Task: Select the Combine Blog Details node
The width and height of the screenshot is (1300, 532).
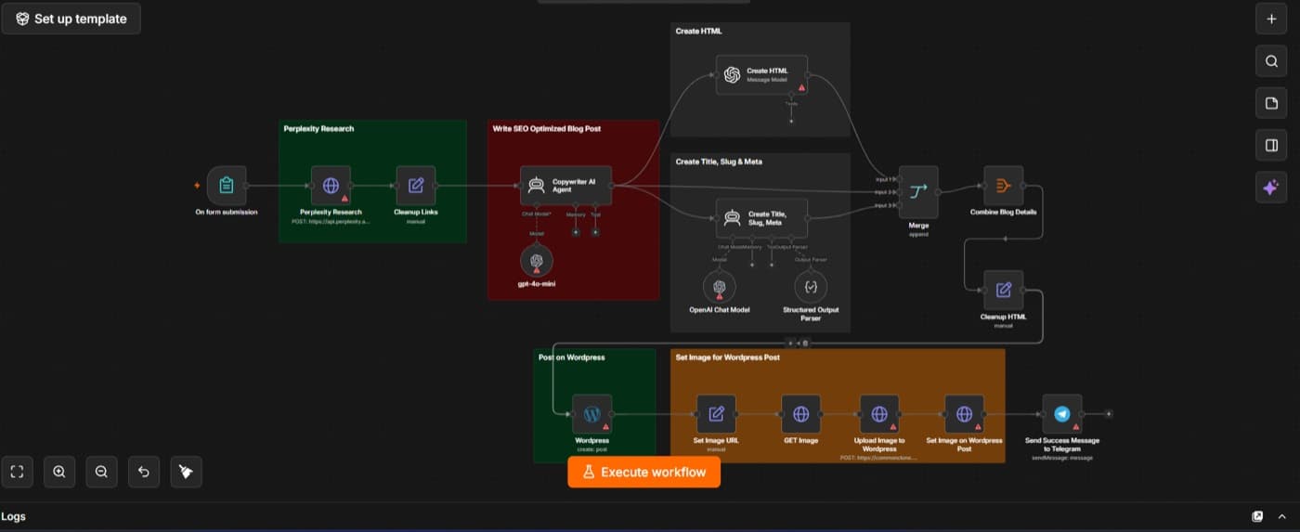Action: point(1003,186)
